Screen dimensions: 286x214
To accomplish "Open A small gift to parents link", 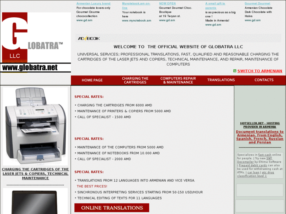I will click(x=215, y=5).
